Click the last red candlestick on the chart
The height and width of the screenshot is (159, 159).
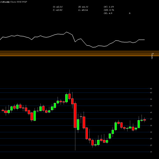click(145, 120)
